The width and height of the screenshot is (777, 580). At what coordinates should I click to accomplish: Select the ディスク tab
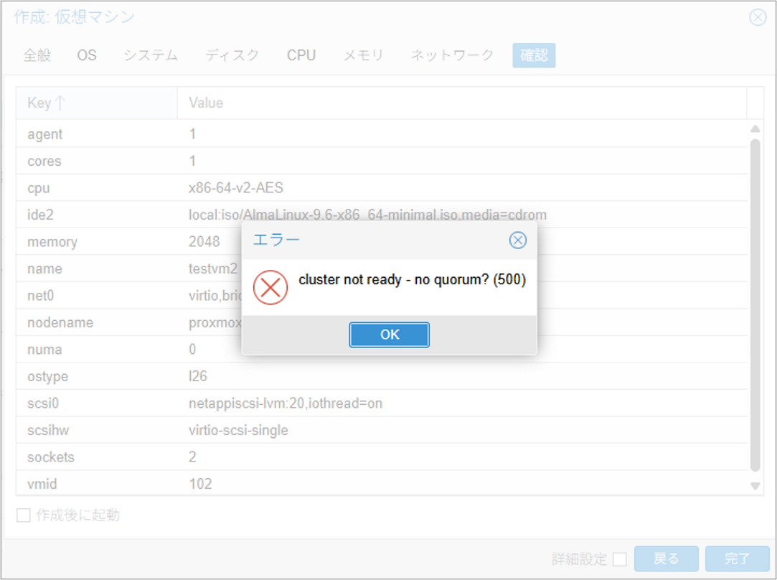(x=232, y=55)
